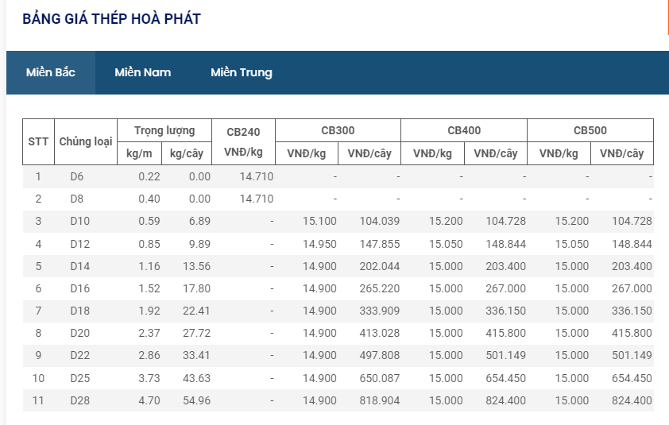Select the D16 type cell
Screen dimensions: 669x425
point(79,288)
